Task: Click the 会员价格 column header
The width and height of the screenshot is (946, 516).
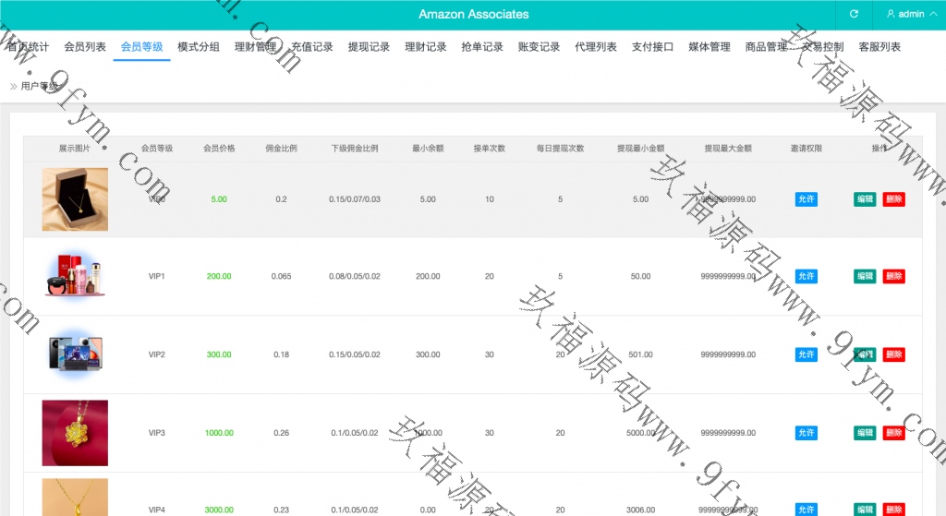Action: [219, 149]
